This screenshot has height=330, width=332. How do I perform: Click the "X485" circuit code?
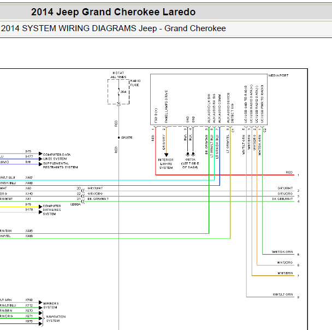coord(29,231)
